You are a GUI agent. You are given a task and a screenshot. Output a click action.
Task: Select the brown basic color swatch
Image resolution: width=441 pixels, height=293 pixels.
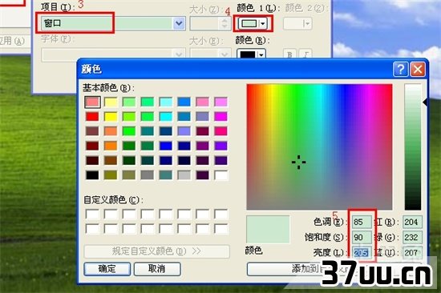point(111,160)
